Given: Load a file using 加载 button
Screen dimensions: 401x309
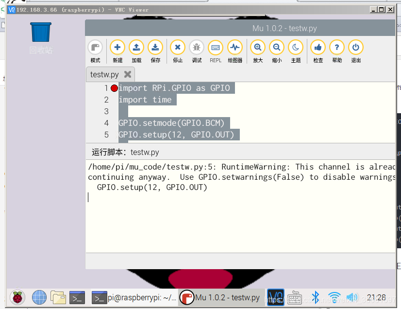Looking at the screenshot, I should [136, 51].
